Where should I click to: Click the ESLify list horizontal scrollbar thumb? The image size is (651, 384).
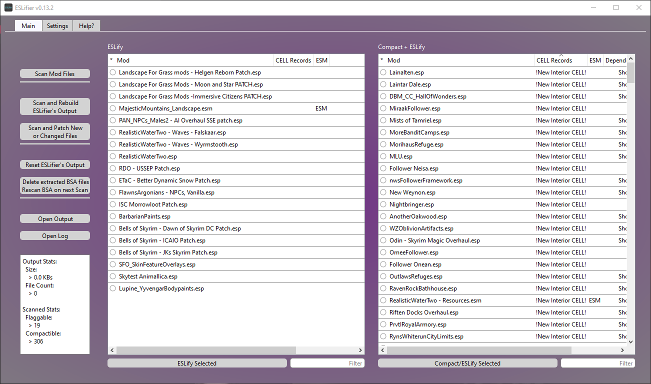206,350
